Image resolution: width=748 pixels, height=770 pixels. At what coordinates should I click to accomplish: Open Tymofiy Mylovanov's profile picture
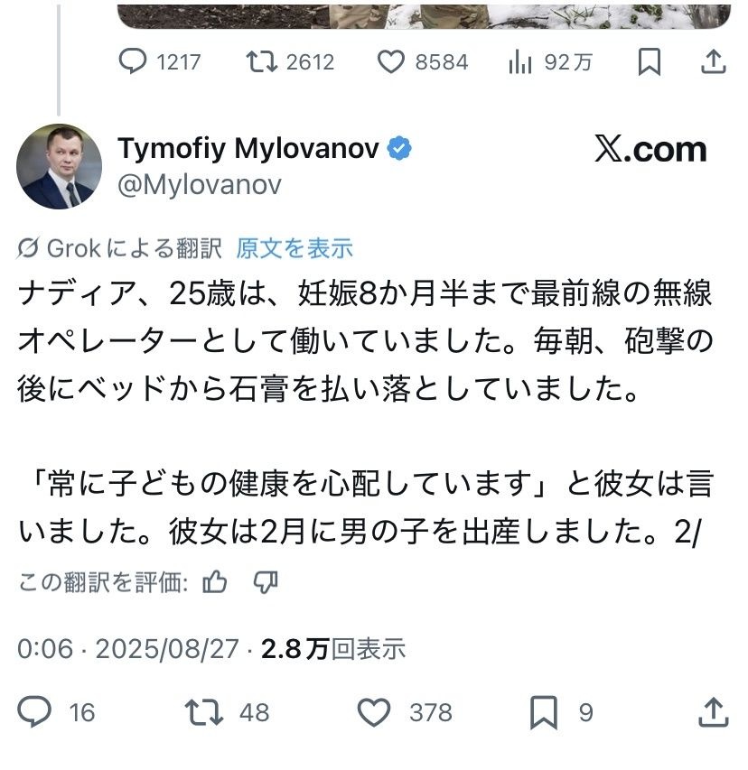pos(60,166)
